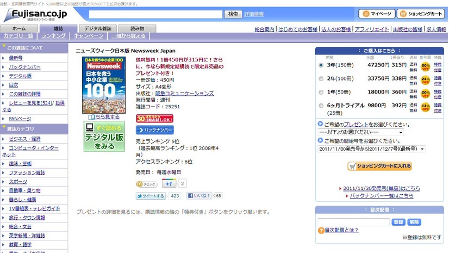Image resolution: width=449 pixels, height=253 pixels.
Task: Open この雑誌の詳細 in sidebar
Action: click(24, 94)
